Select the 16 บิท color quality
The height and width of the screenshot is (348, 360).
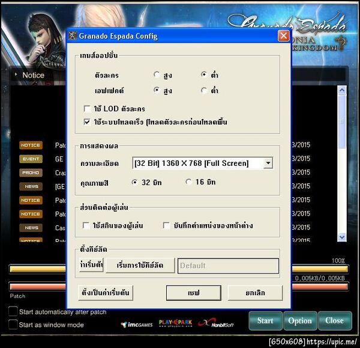point(188,182)
